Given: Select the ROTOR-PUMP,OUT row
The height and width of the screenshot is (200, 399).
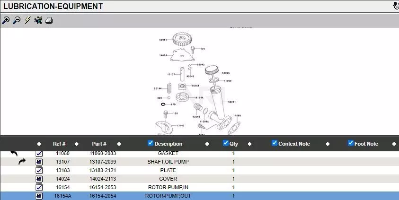Looking at the screenshot, I should [x=168, y=196].
